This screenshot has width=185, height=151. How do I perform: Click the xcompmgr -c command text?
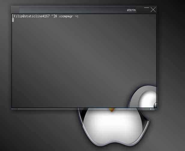click(x=68, y=16)
